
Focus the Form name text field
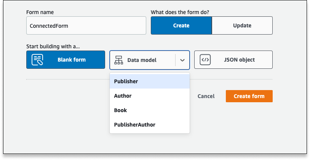(86, 25)
